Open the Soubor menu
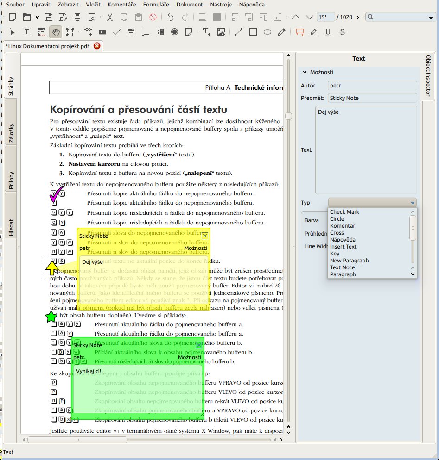439x460 pixels. [15, 5]
